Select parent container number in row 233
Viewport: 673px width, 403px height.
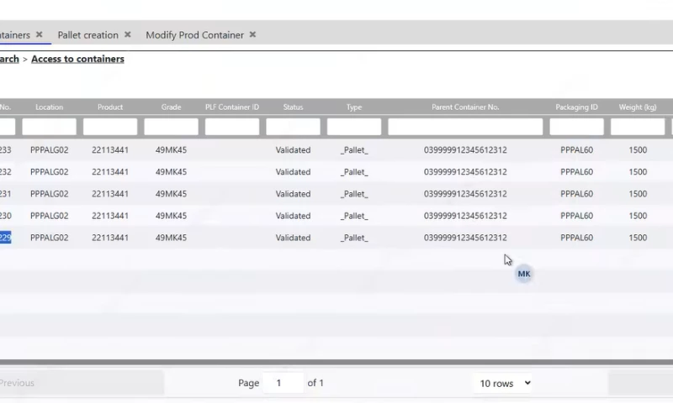(465, 150)
